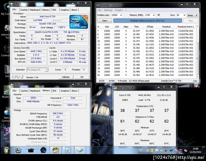Click the muted volume tray icon
Screen dimensions: 206x161
coord(186,150)
